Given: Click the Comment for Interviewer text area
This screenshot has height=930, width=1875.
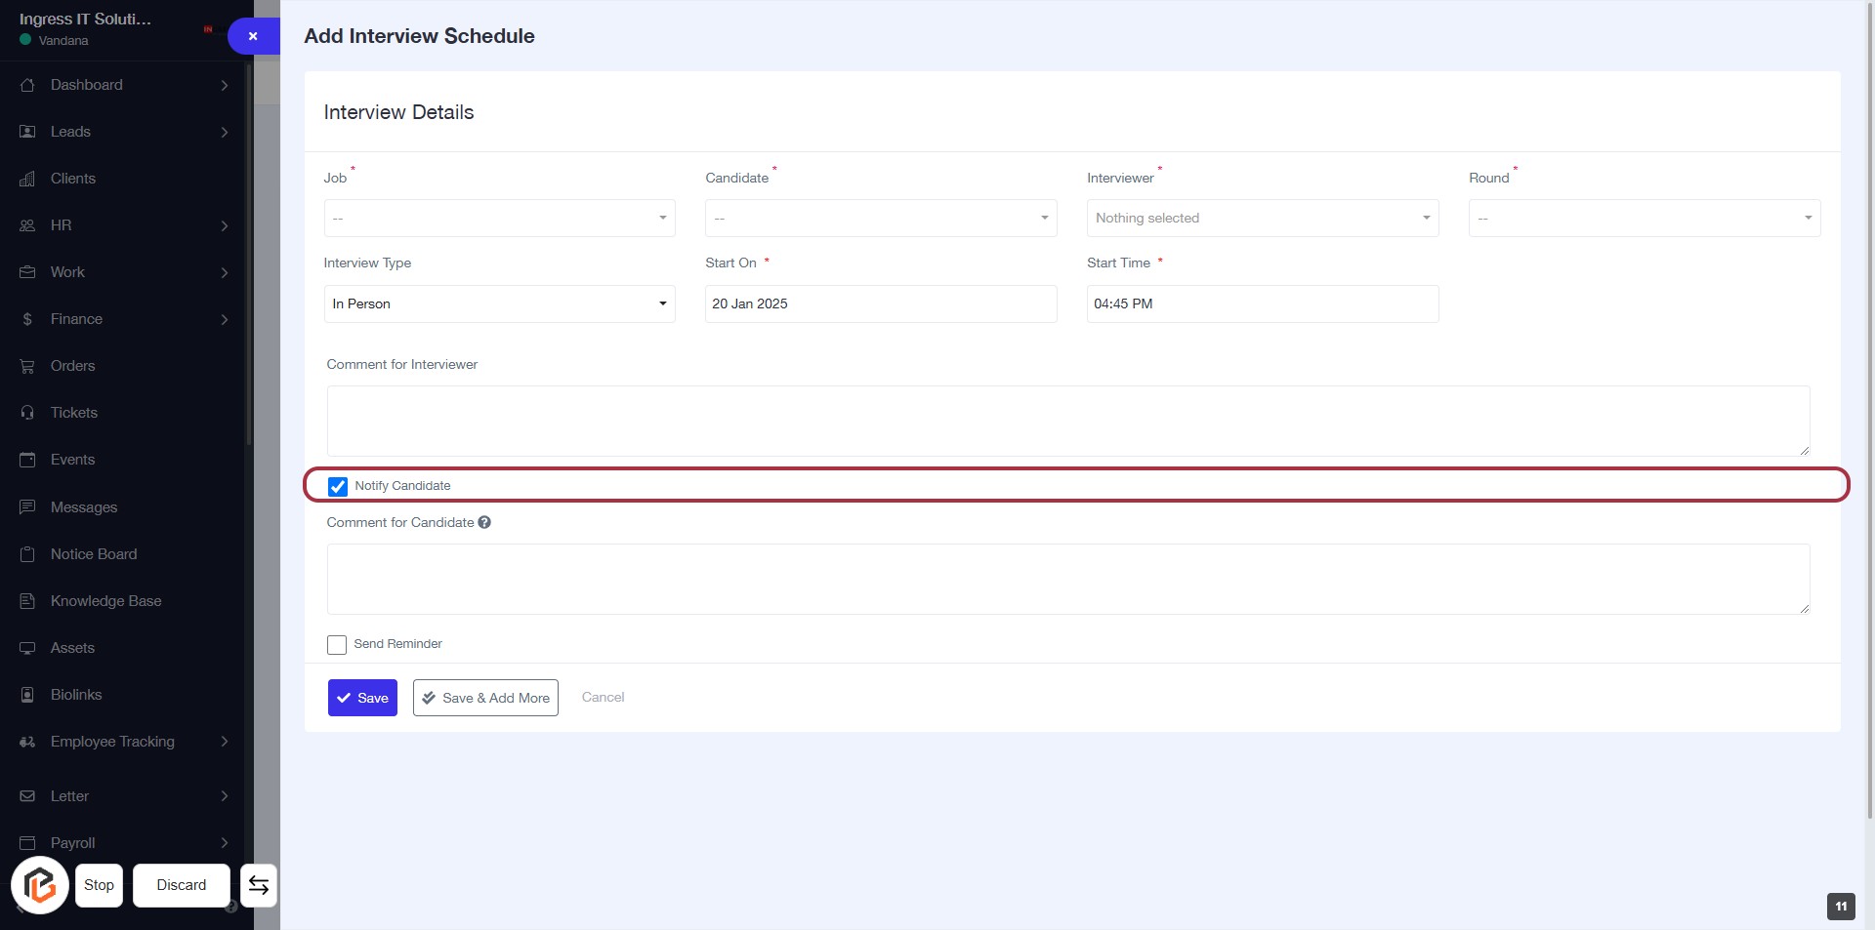Looking at the screenshot, I should pyautogui.click(x=1067, y=421).
